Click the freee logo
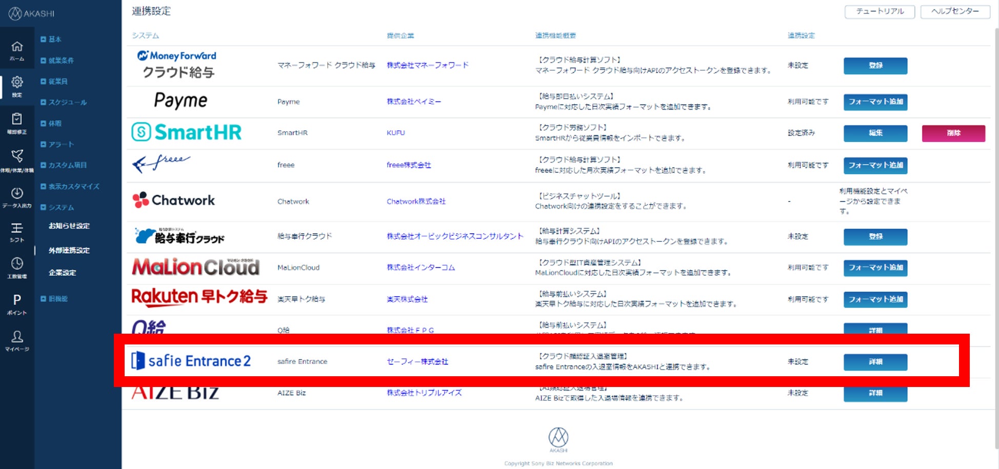Screen dimensions: 999x469 [161, 164]
